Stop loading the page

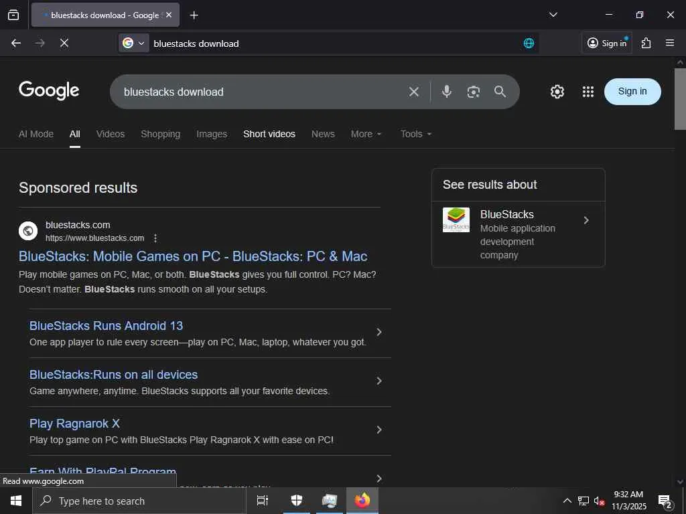[64, 43]
